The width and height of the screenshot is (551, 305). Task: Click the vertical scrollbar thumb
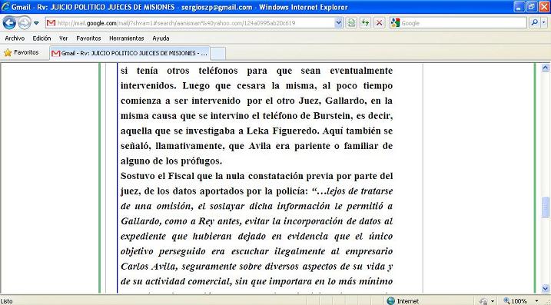coord(546,207)
